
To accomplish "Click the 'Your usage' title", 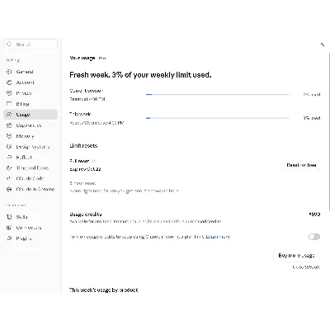I will pyautogui.click(x=82, y=58).
